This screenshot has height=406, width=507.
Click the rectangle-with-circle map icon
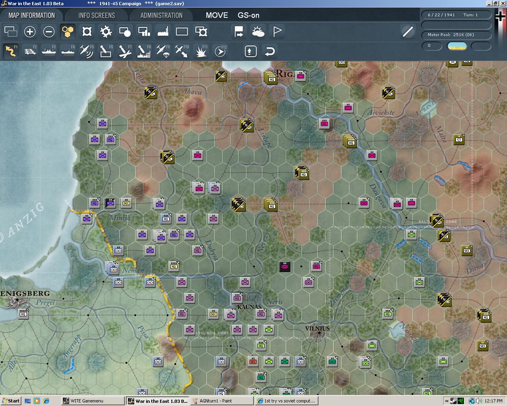[x=125, y=31]
